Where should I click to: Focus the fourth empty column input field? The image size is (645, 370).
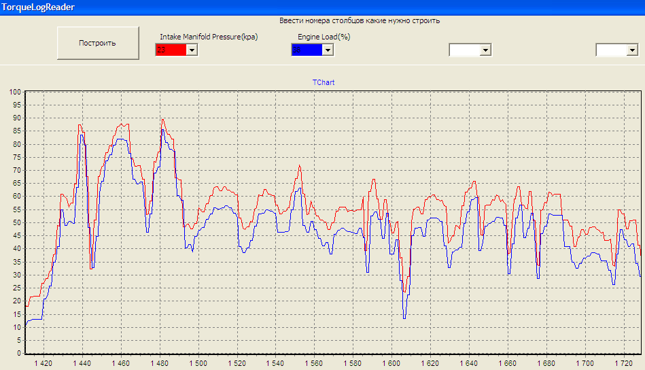pyautogui.click(x=610, y=50)
